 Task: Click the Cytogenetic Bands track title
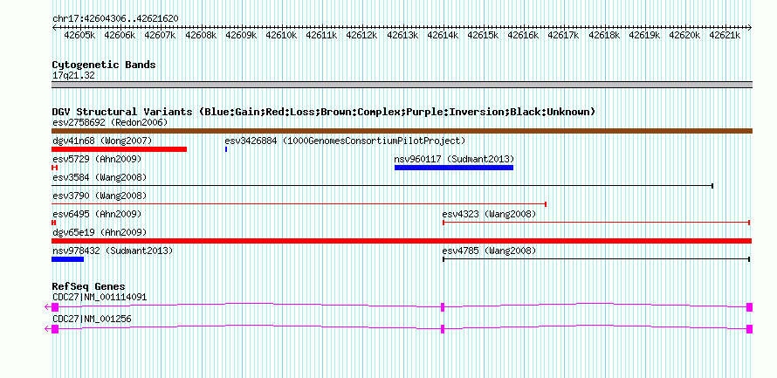coord(104,65)
